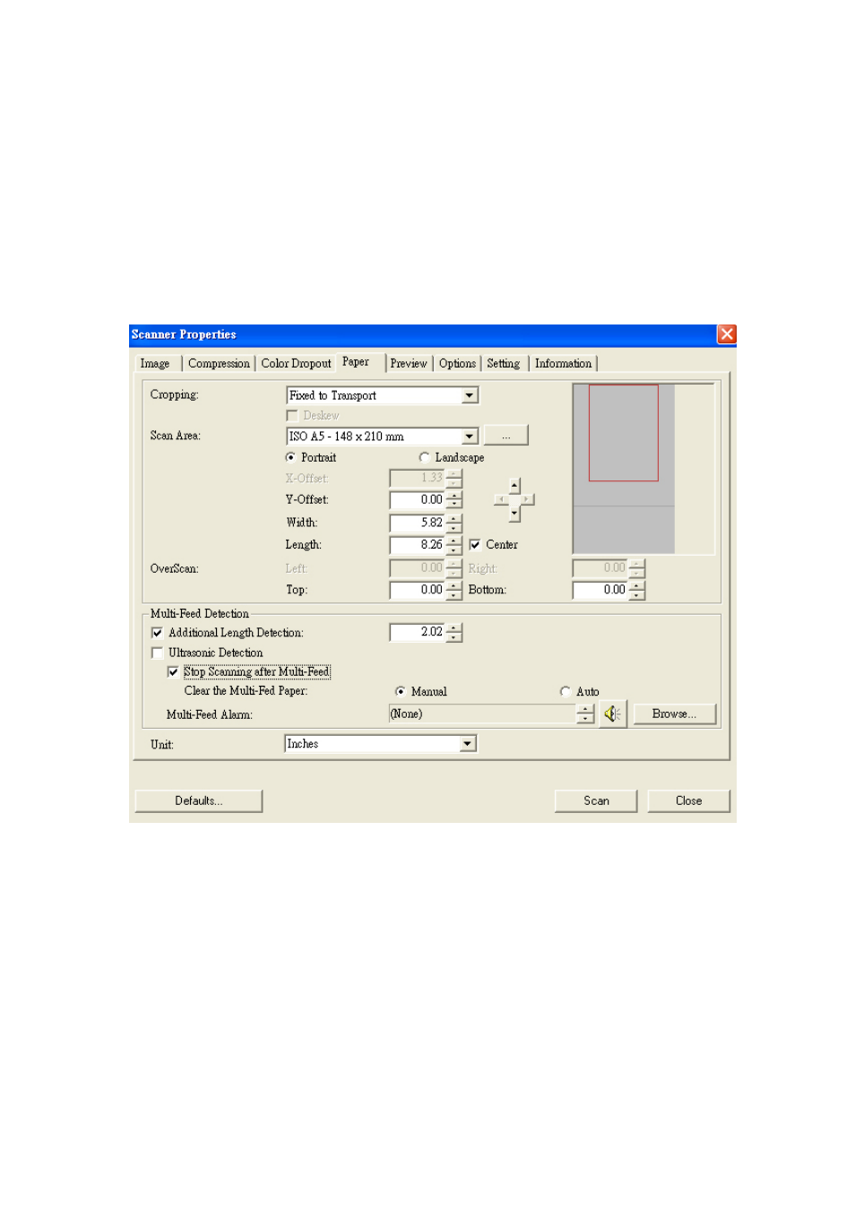Switch to the Preview tab
Viewport: 855px width, 1211px height.
point(409,364)
